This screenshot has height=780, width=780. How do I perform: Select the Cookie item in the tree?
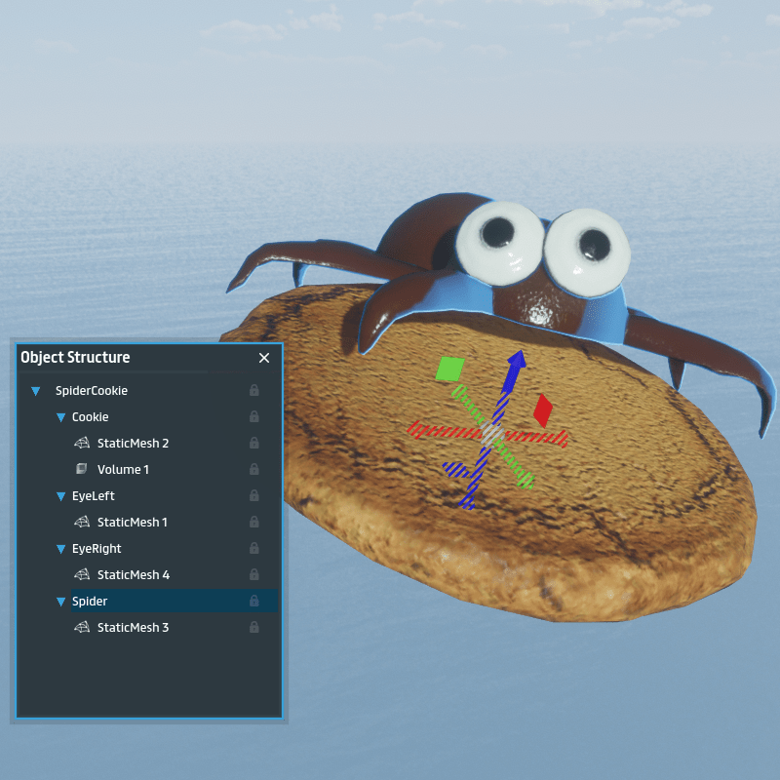point(90,417)
